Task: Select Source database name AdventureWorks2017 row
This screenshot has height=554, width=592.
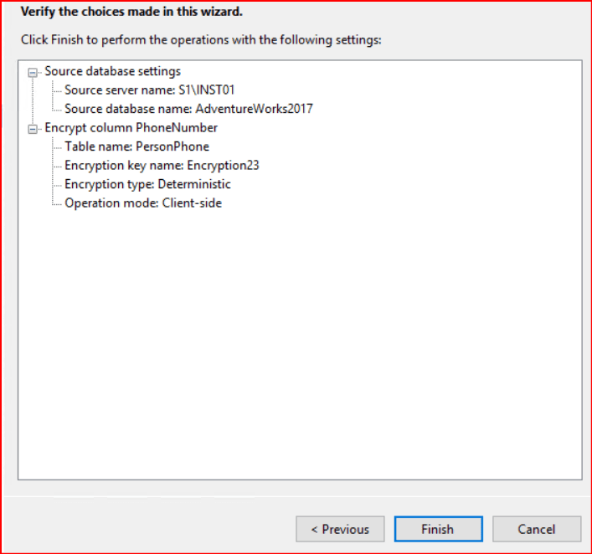Action: pyautogui.click(x=188, y=109)
